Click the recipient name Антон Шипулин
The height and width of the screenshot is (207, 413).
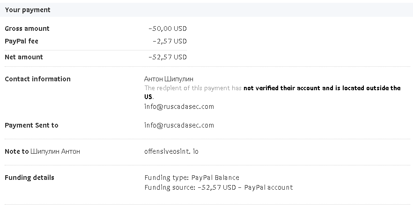point(169,79)
